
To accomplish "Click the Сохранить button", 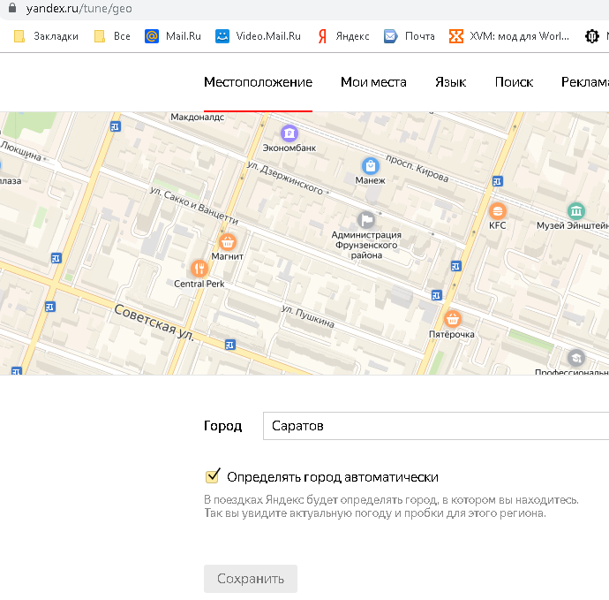I will pyautogui.click(x=251, y=579).
